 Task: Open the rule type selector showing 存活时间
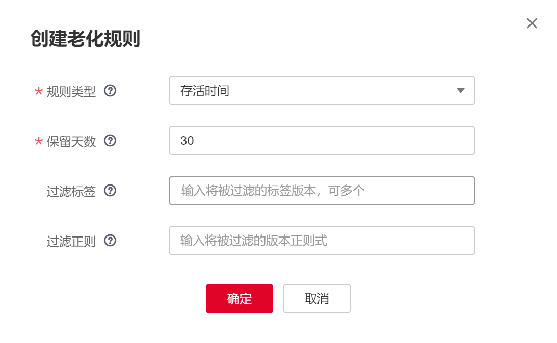tap(322, 91)
